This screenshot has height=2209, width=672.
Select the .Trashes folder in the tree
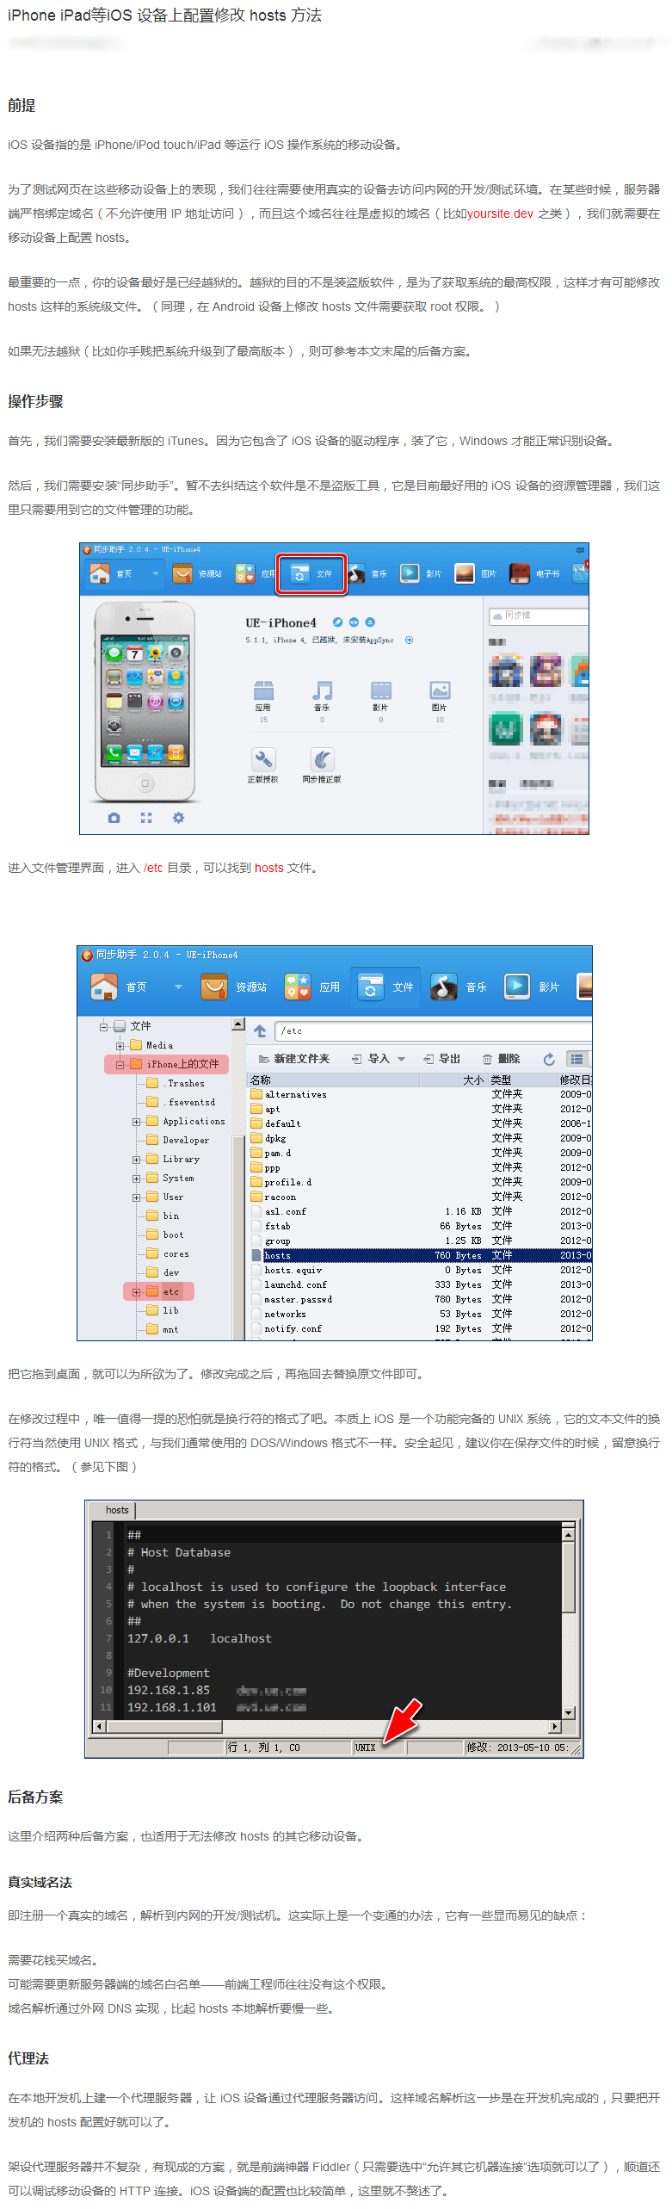click(x=176, y=1083)
